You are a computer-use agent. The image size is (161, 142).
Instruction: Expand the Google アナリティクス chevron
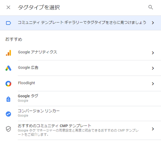[x=153, y=53]
